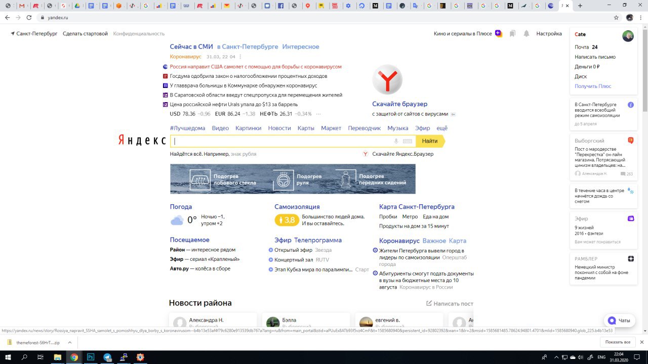The height and width of the screenshot is (364, 648).
Task: Open the Почта mail link
Action: [x=582, y=47]
